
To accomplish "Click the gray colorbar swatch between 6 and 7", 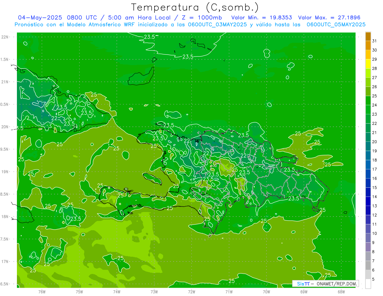I will click(368, 265).
